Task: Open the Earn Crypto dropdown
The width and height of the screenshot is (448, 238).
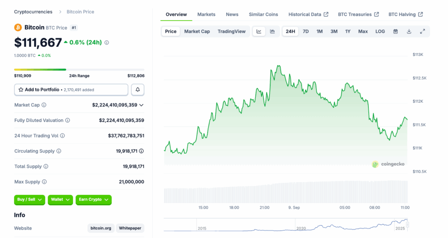Action: 93,200
